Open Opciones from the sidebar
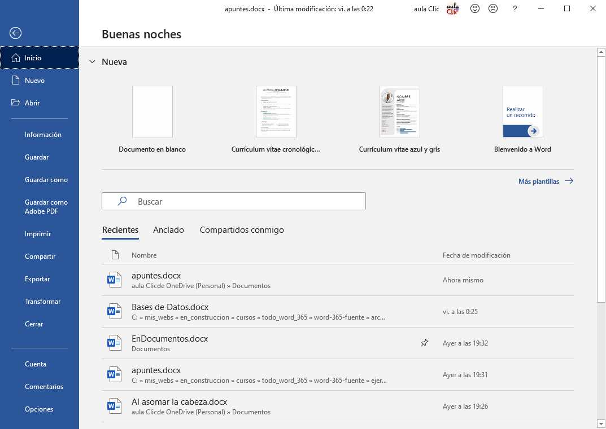The width and height of the screenshot is (606, 429). [39, 409]
